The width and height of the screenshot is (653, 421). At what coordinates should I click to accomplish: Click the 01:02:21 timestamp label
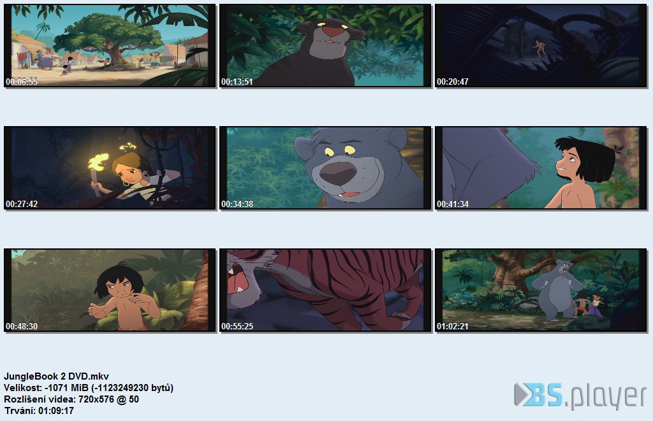coord(452,326)
